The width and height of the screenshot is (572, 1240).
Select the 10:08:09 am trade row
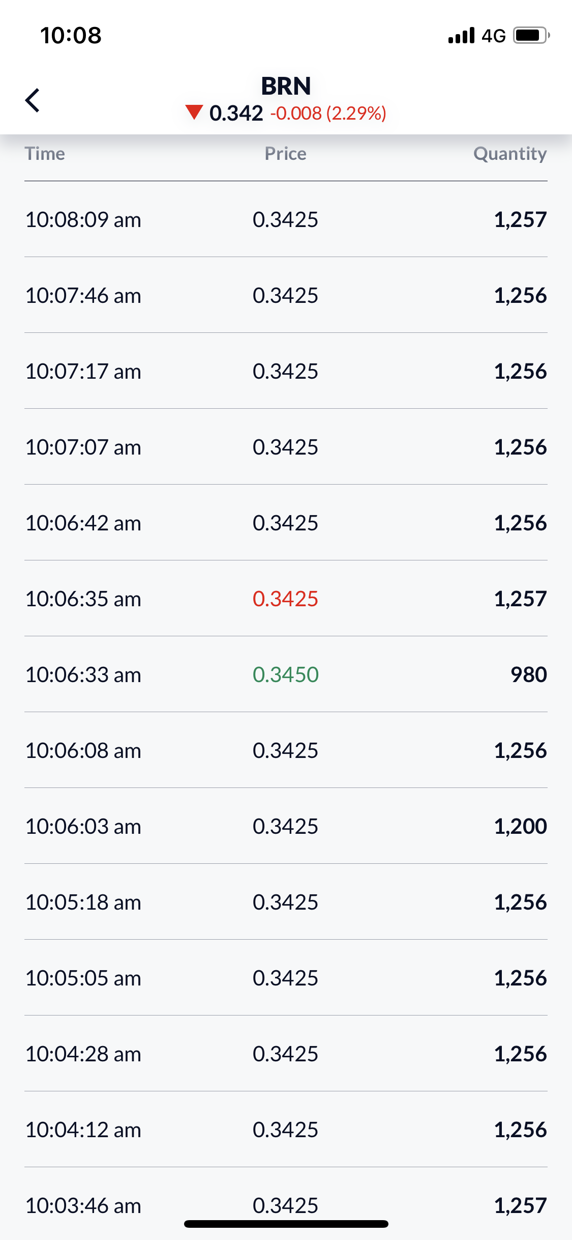[286, 219]
